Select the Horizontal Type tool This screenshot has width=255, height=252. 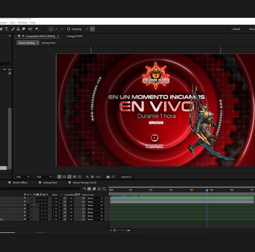click(6, 29)
